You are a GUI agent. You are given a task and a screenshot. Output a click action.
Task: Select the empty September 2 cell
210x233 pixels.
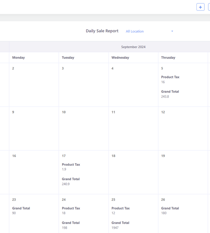pos(34,85)
